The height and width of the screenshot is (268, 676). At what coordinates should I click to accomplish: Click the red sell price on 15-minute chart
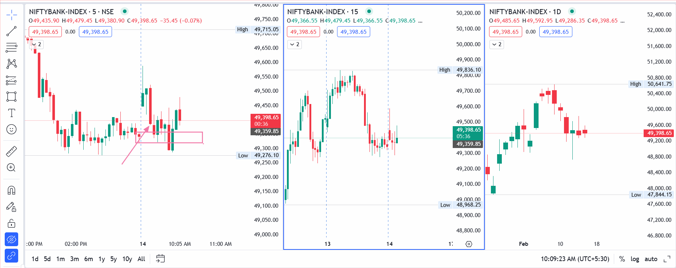point(303,32)
